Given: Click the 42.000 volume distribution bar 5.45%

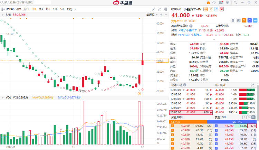Looking at the screenshot, I should [247, 90].
